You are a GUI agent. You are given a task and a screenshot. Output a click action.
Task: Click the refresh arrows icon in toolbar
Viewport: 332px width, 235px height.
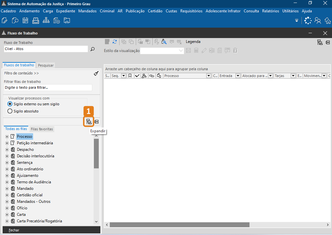115,42
